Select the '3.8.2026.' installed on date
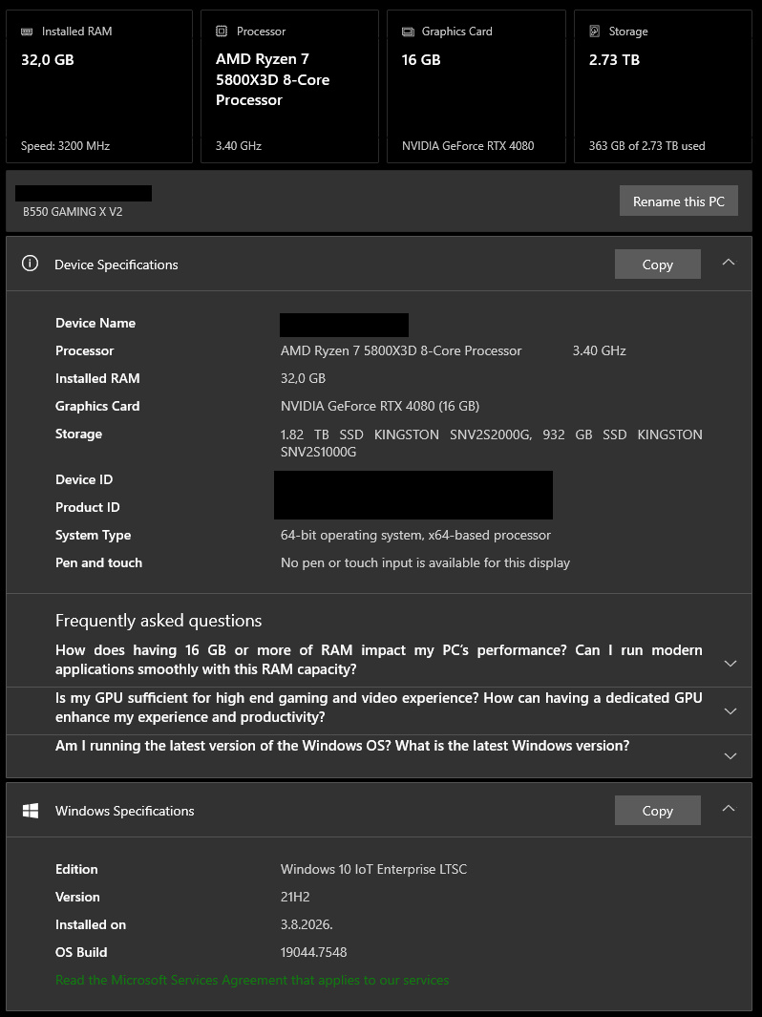This screenshot has width=762, height=1017. point(307,925)
